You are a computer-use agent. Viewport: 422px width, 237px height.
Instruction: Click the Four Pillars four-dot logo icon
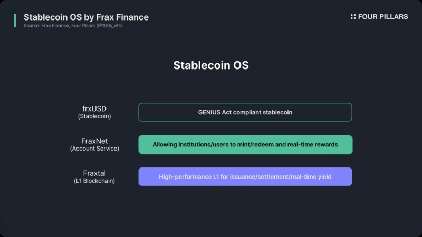coord(353,17)
